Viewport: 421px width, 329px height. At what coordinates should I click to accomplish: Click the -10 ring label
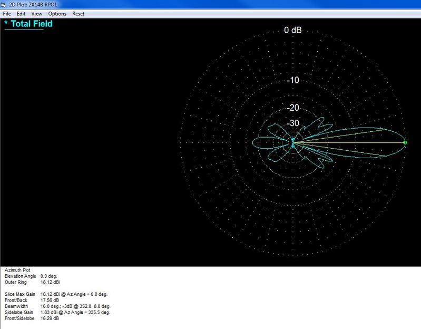(x=292, y=80)
